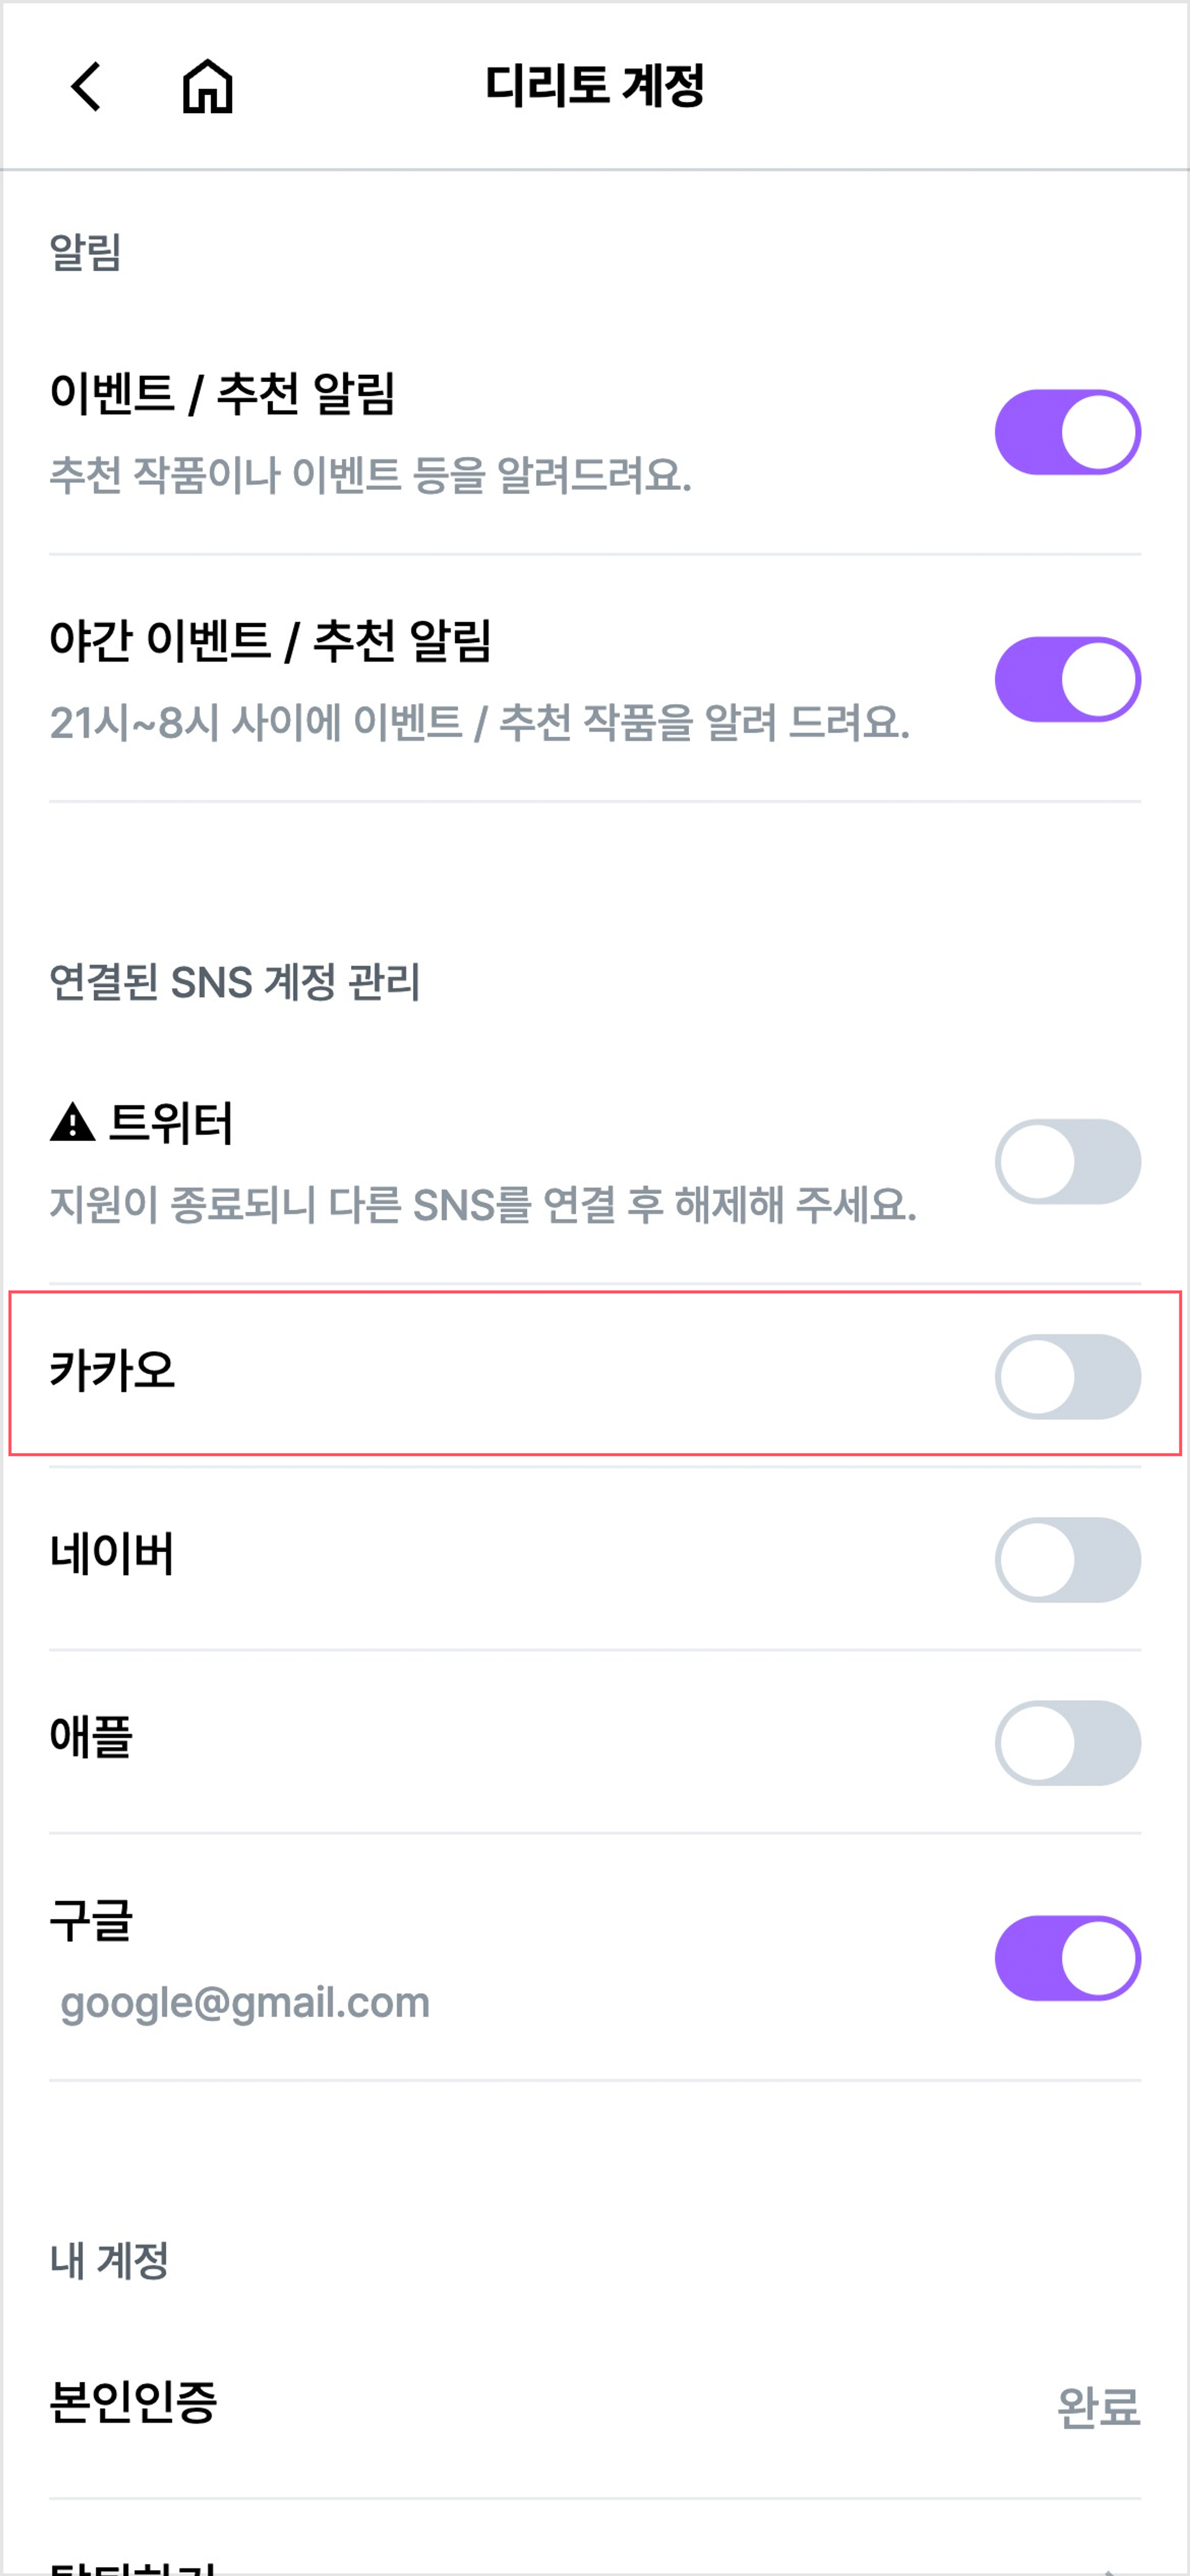Tap the warning triangle beside 트위터
Viewport: 1190px width, 2576px height.
click(72, 1122)
